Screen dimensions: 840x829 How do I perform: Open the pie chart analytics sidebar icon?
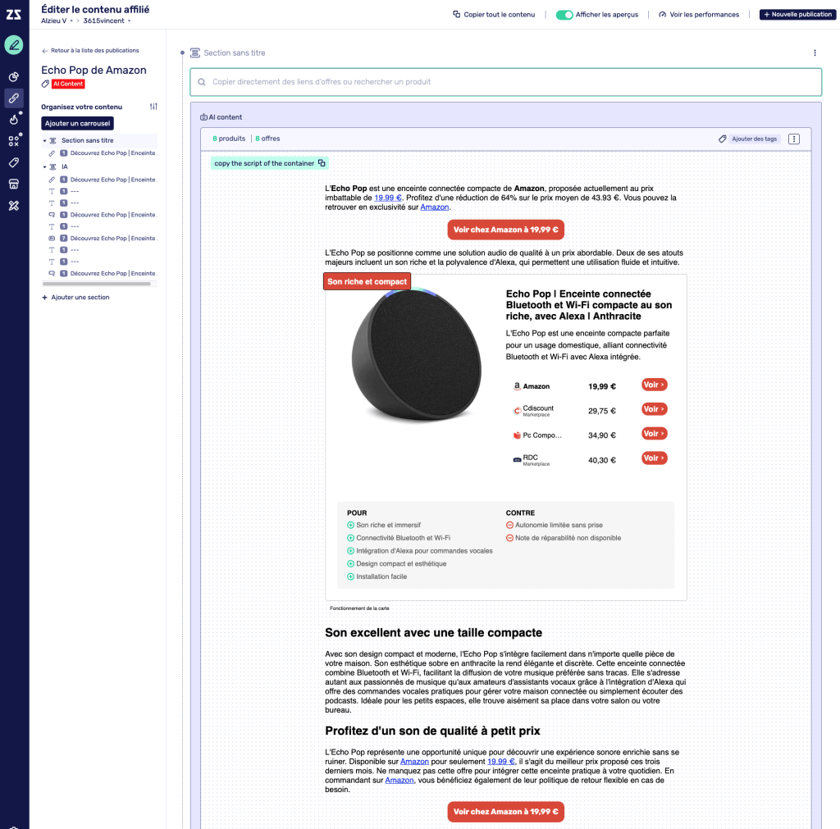click(14, 76)
